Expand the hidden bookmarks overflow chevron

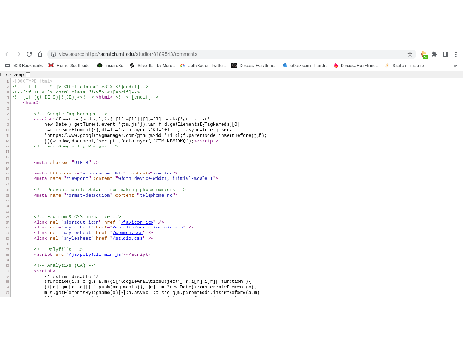point(455,66)
